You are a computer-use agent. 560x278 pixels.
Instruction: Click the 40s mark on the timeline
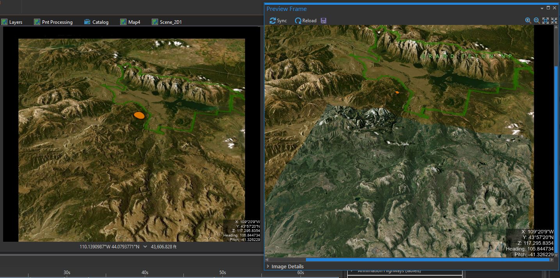(x=145, y=273)
